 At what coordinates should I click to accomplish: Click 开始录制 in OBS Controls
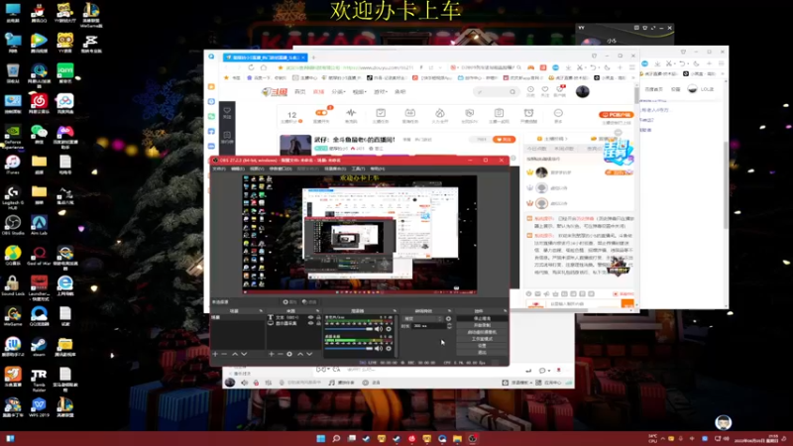click(x=482, y=325)
